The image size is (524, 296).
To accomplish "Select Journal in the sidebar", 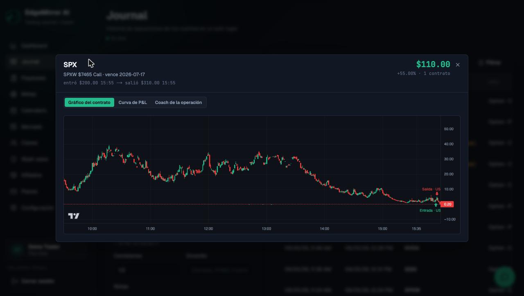I will 30,62.
